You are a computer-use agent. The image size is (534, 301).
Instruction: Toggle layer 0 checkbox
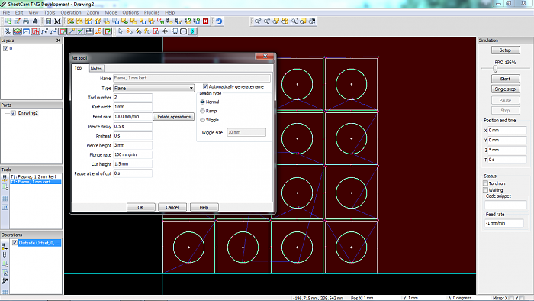(5, 49)
